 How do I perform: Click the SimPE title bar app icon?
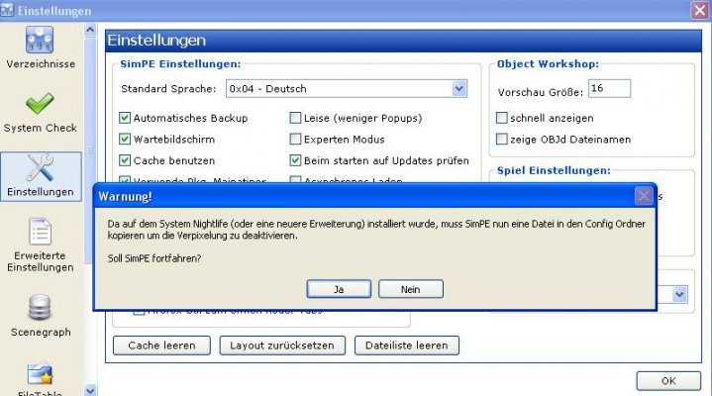7,10
